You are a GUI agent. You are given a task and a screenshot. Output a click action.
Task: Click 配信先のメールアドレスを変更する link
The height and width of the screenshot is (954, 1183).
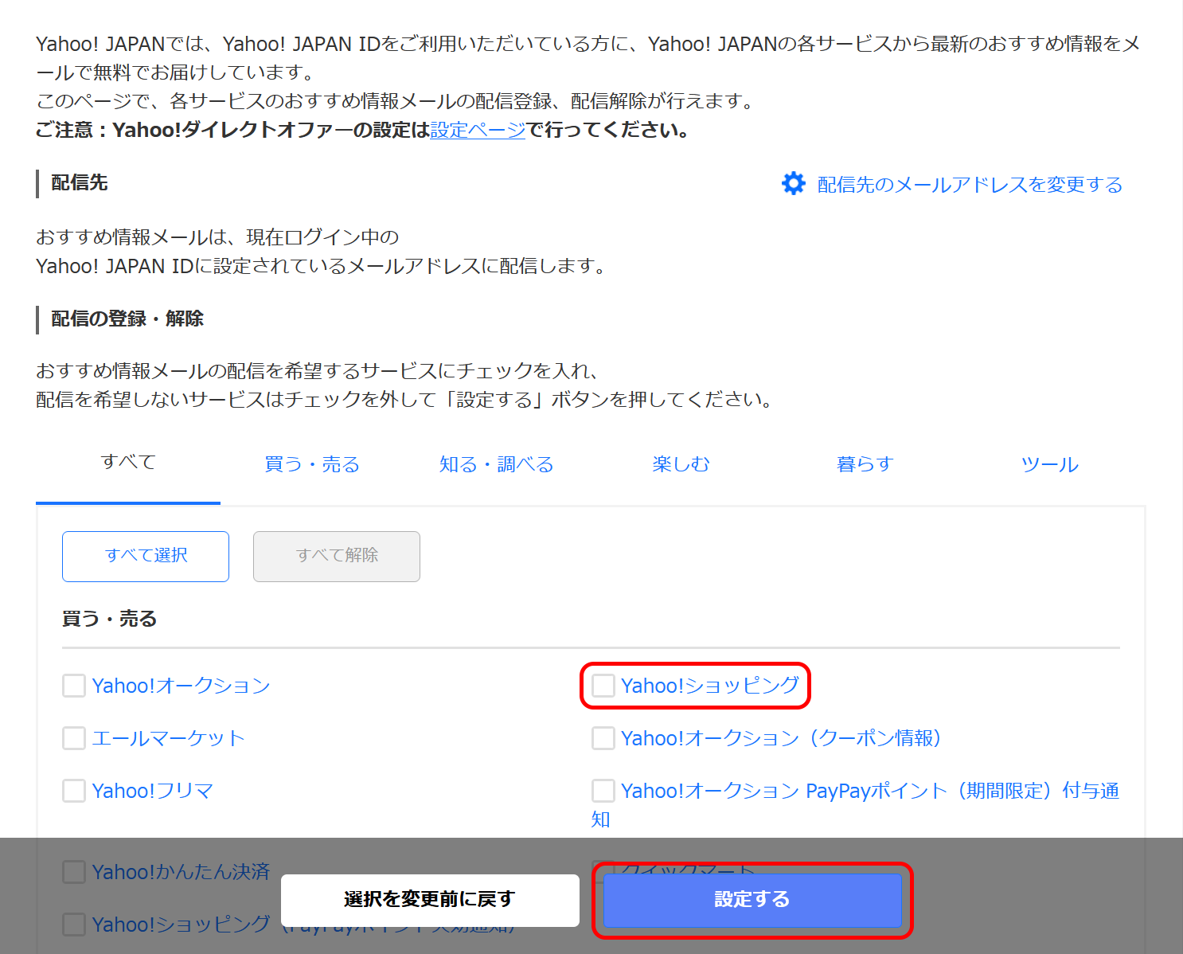coord(966,184)
